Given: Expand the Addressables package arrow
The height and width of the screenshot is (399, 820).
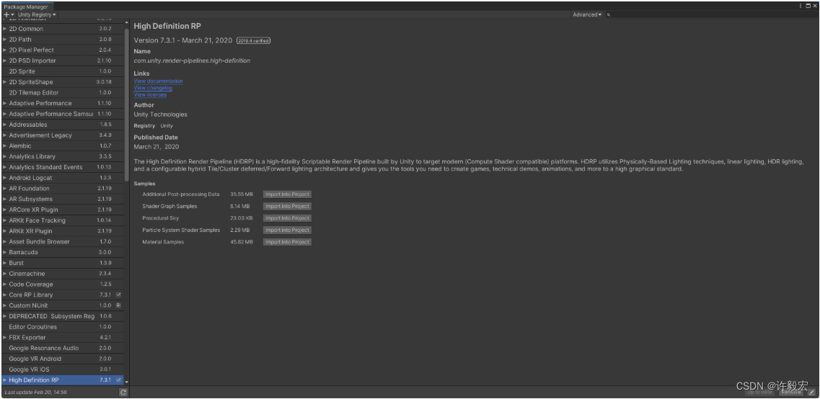Looking at the screenshot, I should (x=5, y=125).
